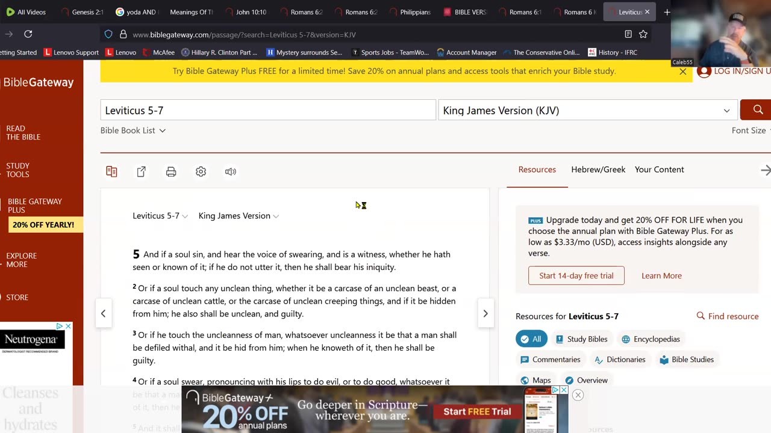Filter resources by Commentaries
771x433 pixels.
point(550,360)
